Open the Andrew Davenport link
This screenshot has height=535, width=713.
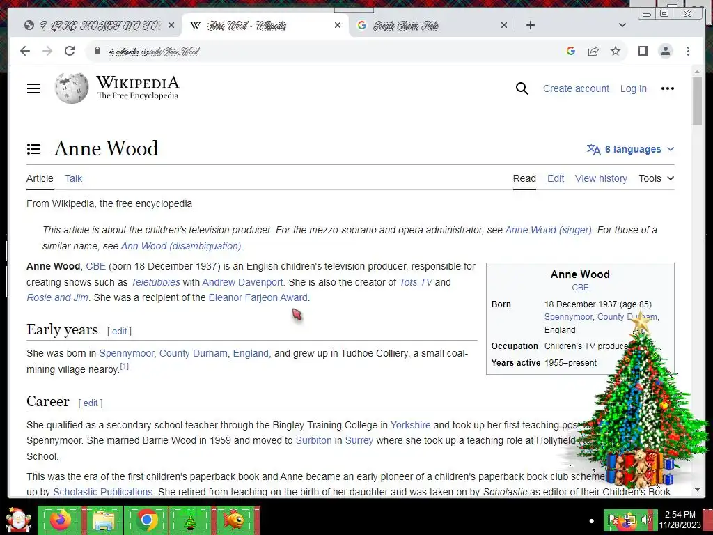point(242,282)
